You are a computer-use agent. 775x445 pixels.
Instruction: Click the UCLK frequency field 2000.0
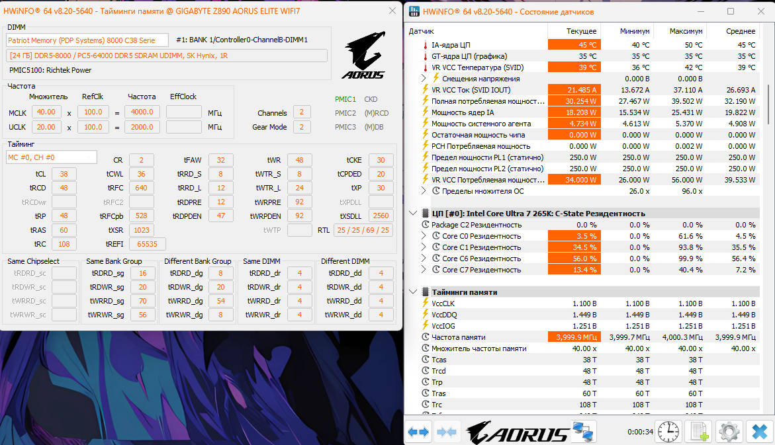[x=142, y=127]
